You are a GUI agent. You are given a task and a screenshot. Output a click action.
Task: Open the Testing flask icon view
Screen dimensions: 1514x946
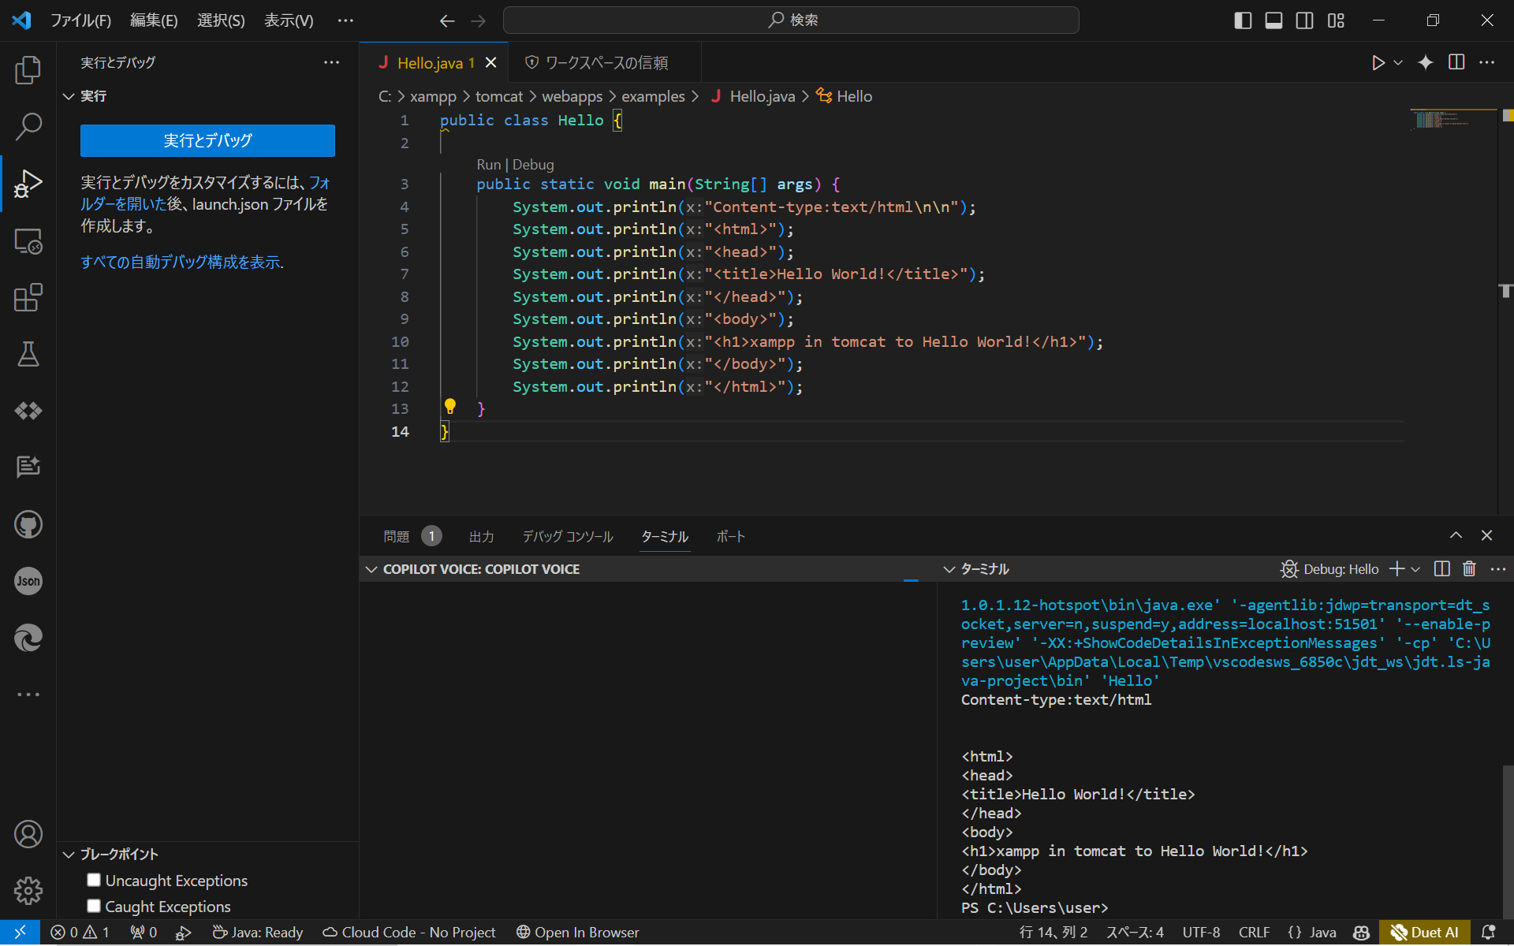coord(28,354)
